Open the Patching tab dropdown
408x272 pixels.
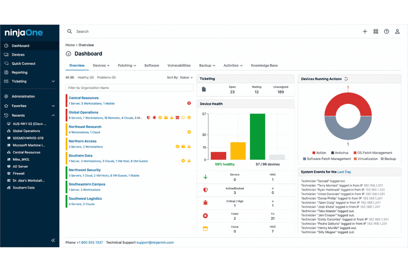point(127,66)
